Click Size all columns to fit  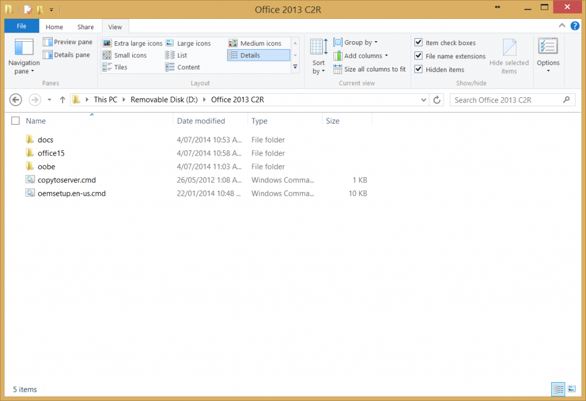pos(369,69)
